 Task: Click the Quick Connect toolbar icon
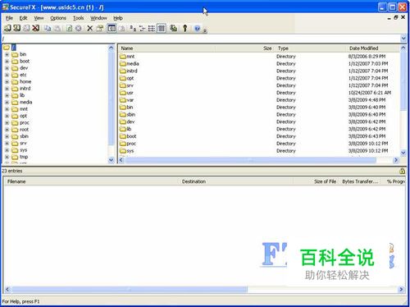pyautogui.click(x=16, y=28)
